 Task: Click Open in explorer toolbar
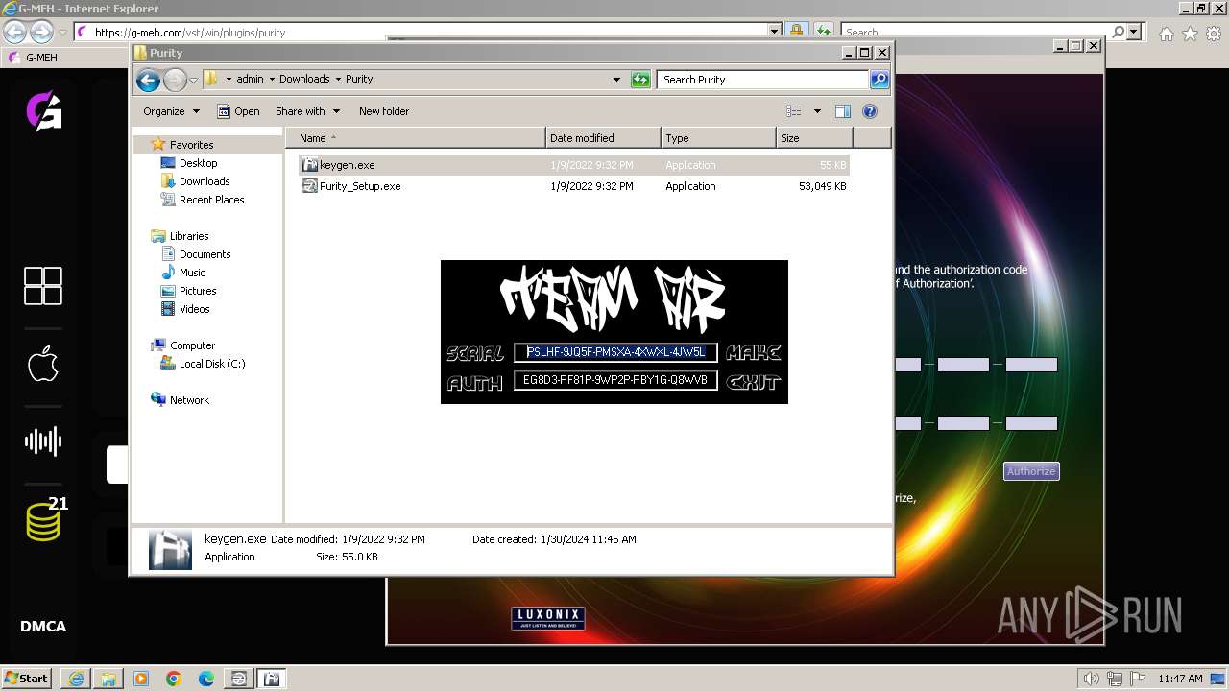pos(238,111)
